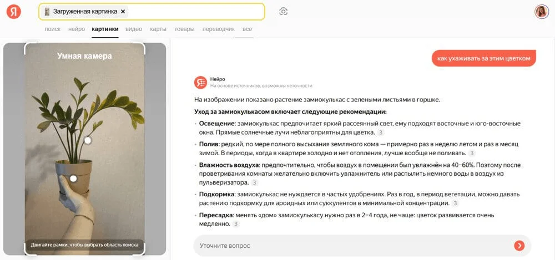Expand the все services menu
Screen dimensions: 555x260
pos(247,29)
